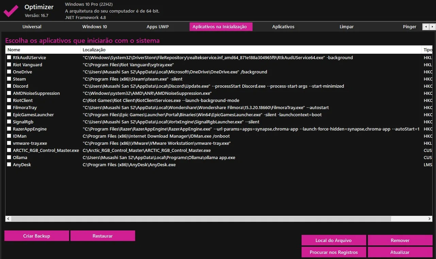Screen dimensions: 436x259
Task: Check AMDNoiseSuppression in the list
Action: coord(9,93)
